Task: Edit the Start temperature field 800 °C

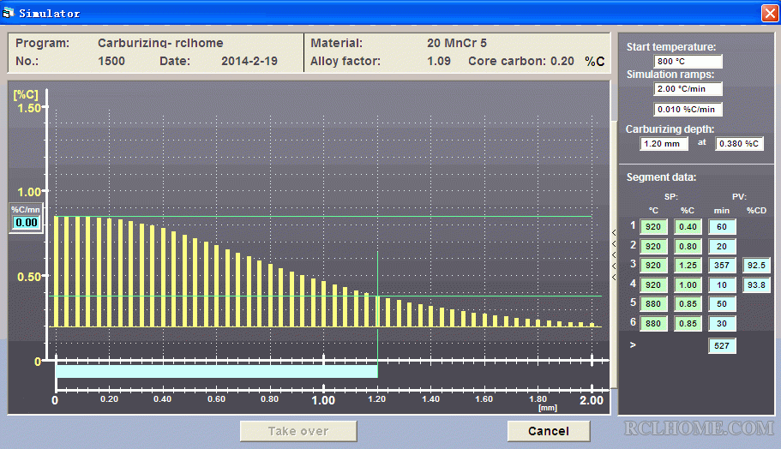Action: coord(688,61)
